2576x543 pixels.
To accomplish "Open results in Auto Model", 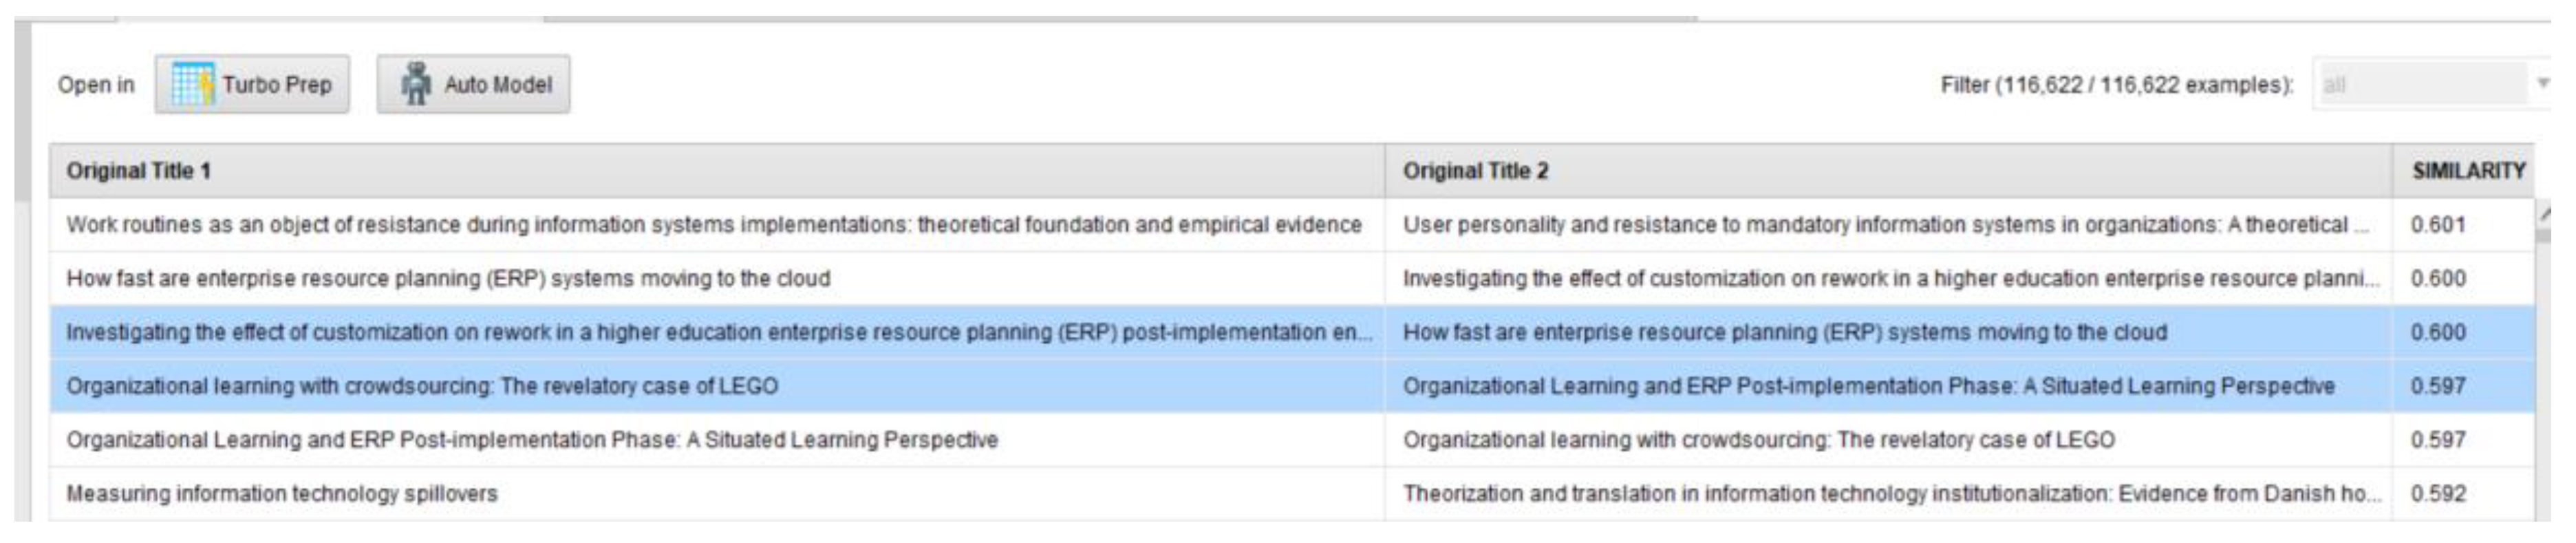I will [x=474, y=85].
